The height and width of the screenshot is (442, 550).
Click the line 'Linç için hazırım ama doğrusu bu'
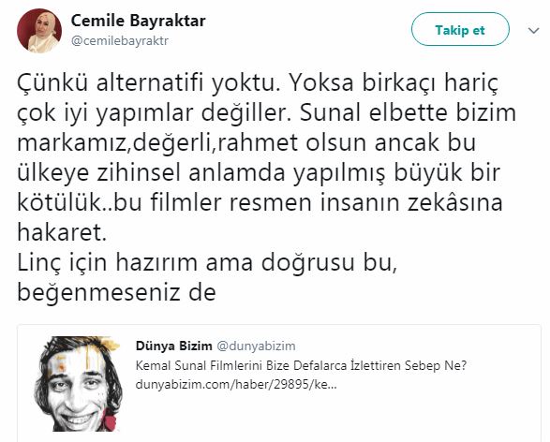[207, 263]
